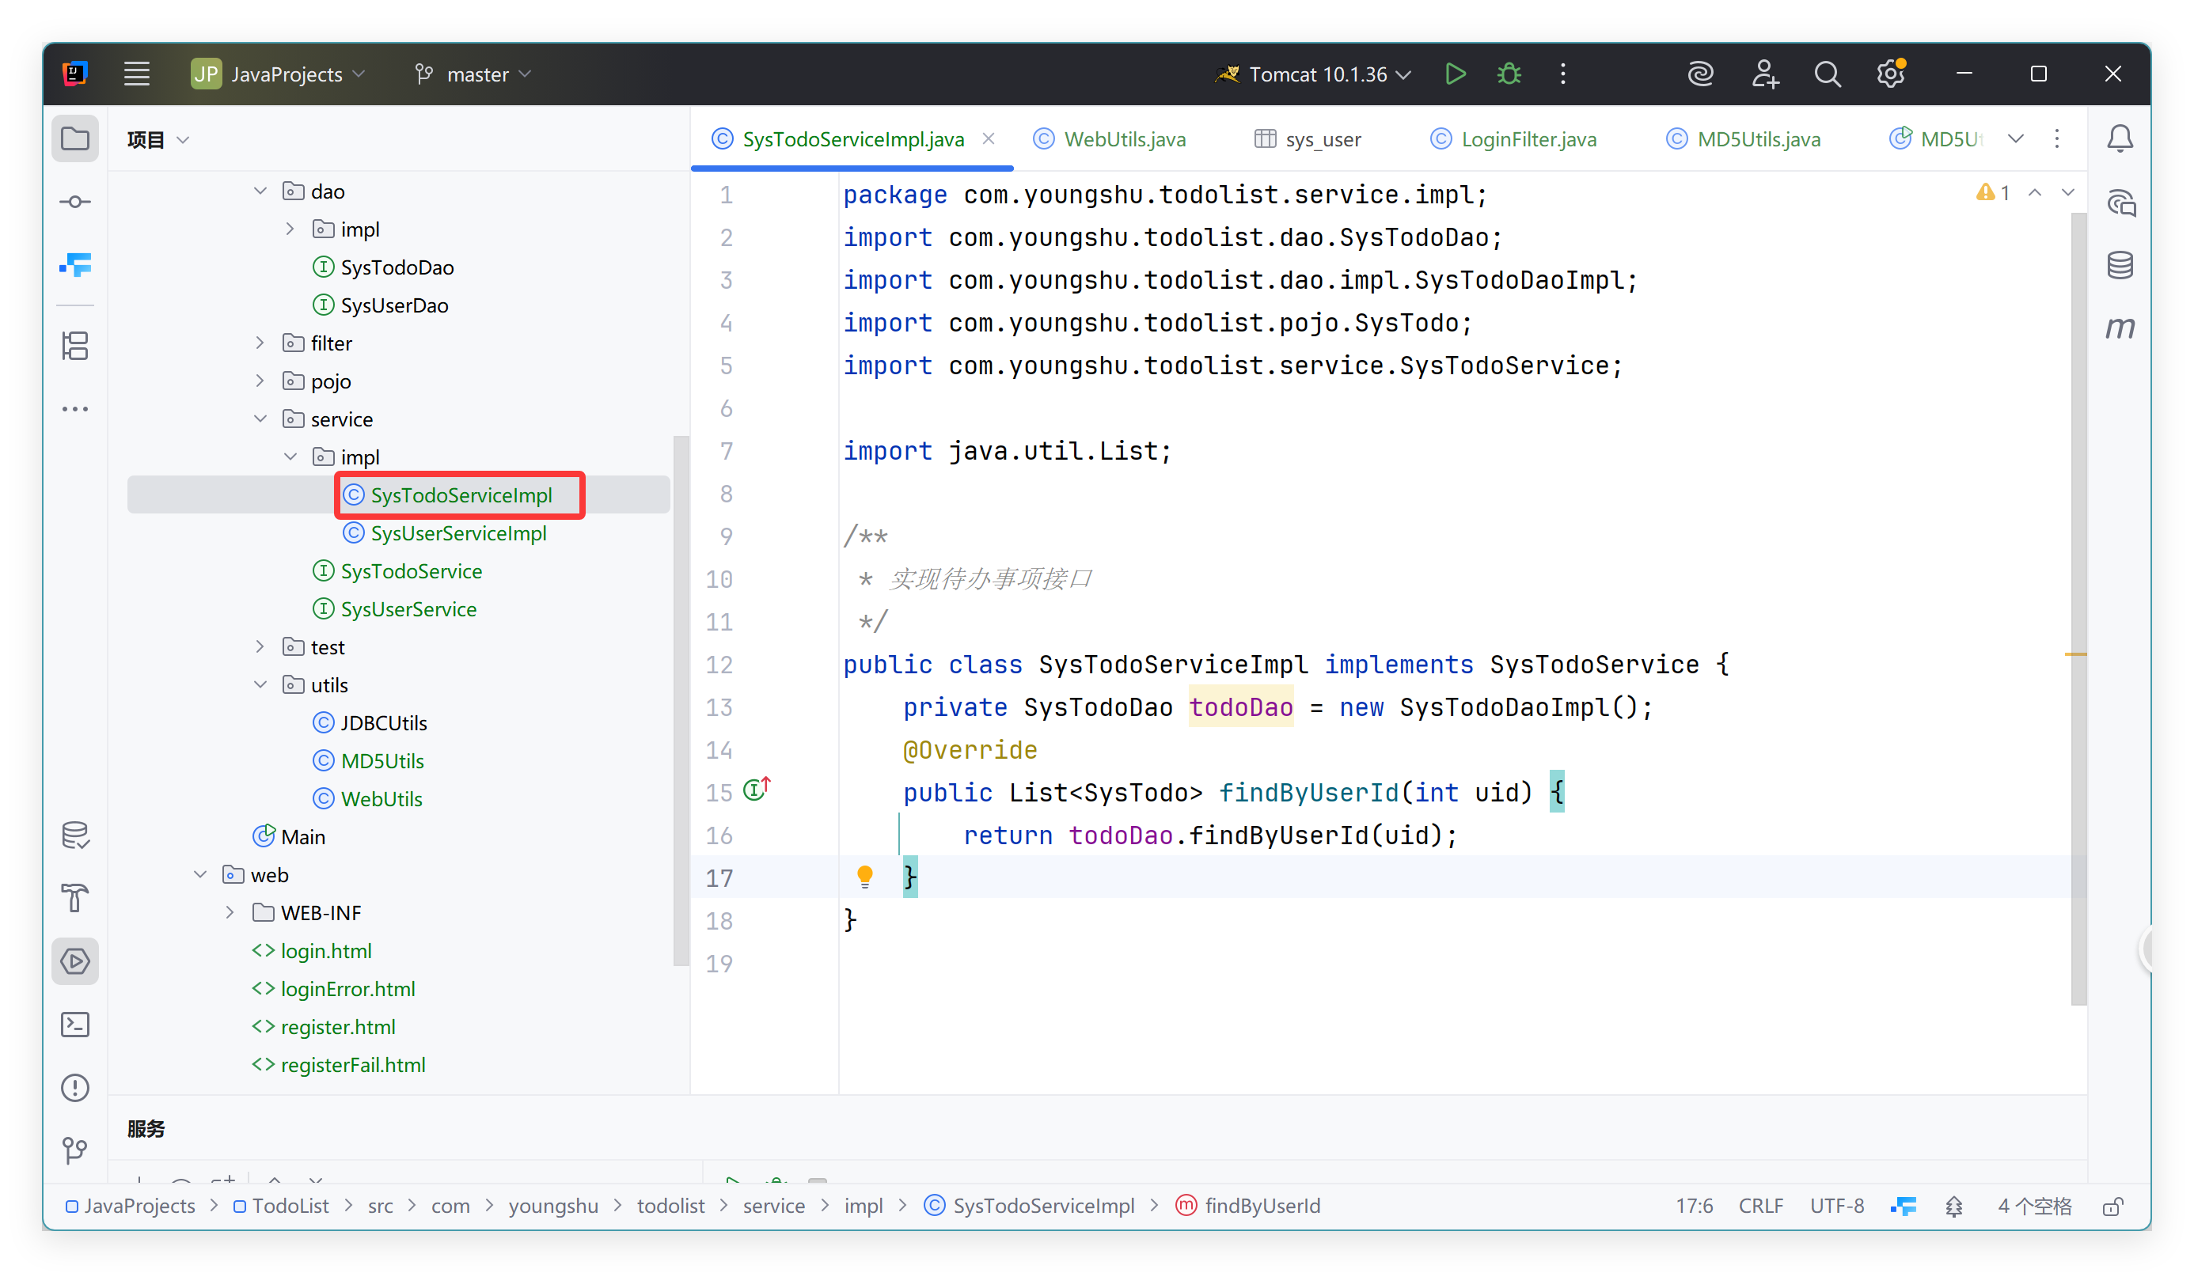
Task: Collapse the web folder
Action: point(200,874)
